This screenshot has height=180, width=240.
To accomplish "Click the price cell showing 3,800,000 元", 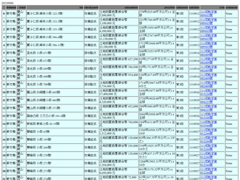I will click(x=119, y=14).
